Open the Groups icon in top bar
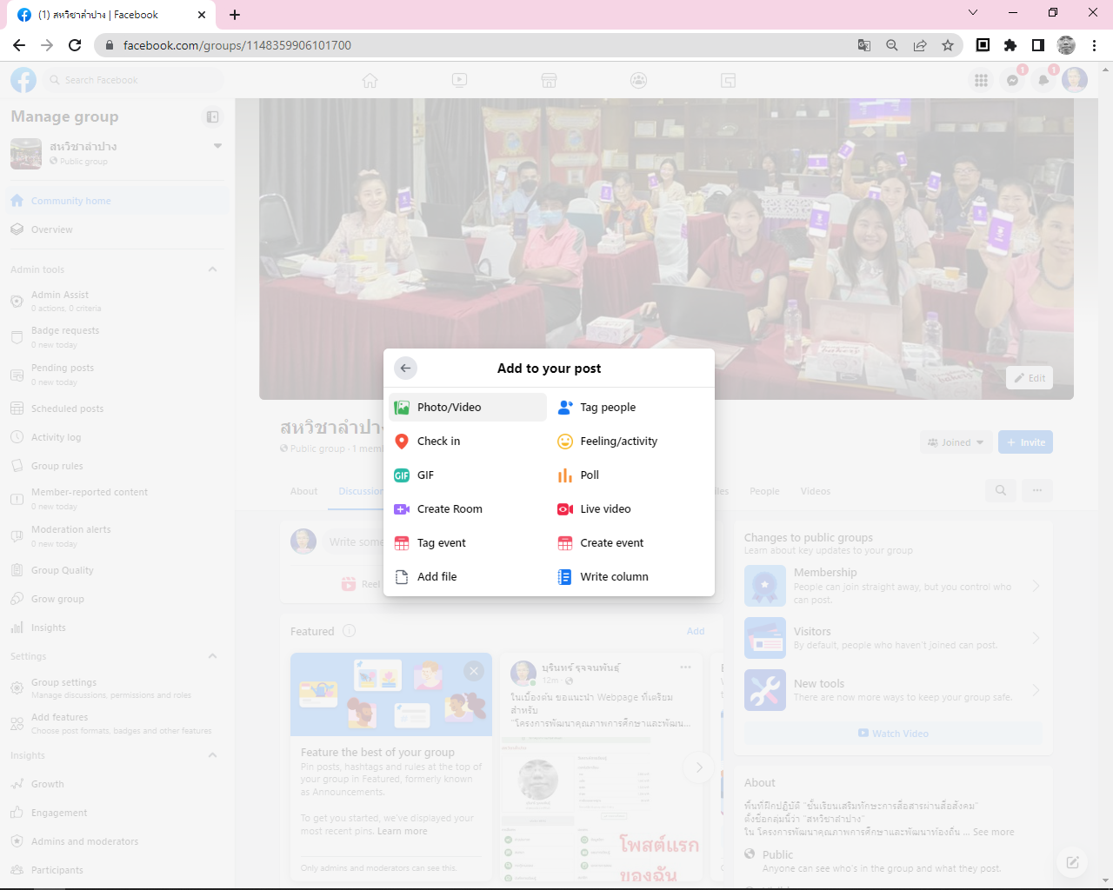1113x890 pixels. pyautogui.click(x=639, y=80)
